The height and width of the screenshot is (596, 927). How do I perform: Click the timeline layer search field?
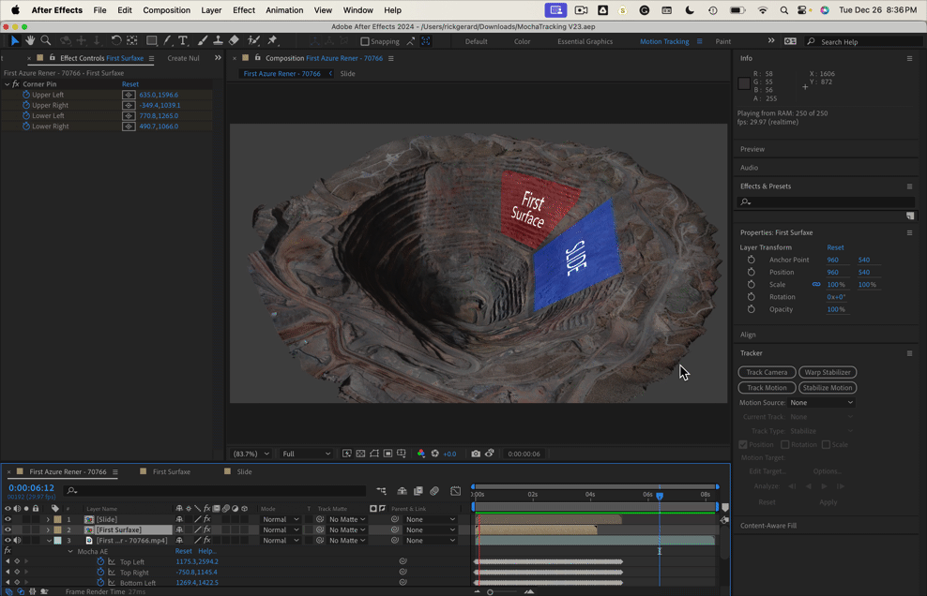[x=216, y=490]
